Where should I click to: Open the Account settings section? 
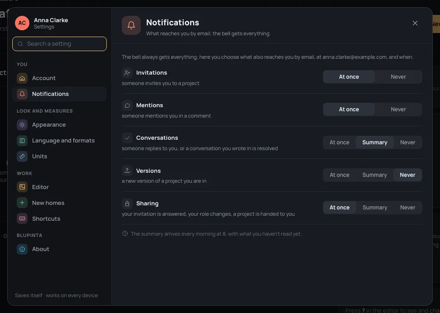pyautogui.click(x=59, y=78)
